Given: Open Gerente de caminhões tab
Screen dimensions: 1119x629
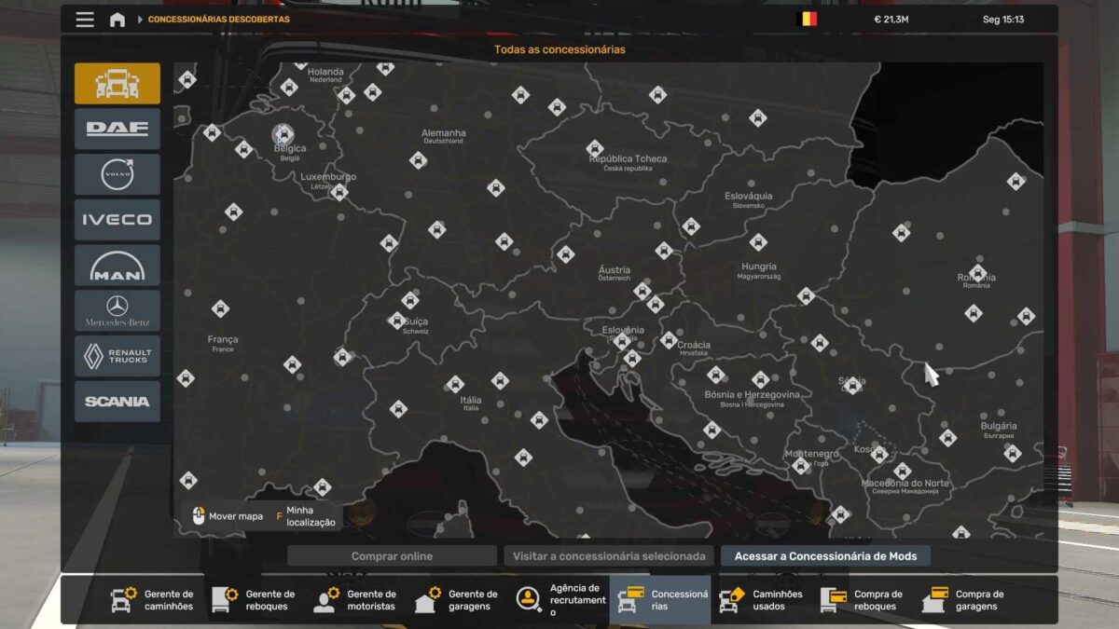Looking at the screenshot, I should tap(153, 600).
